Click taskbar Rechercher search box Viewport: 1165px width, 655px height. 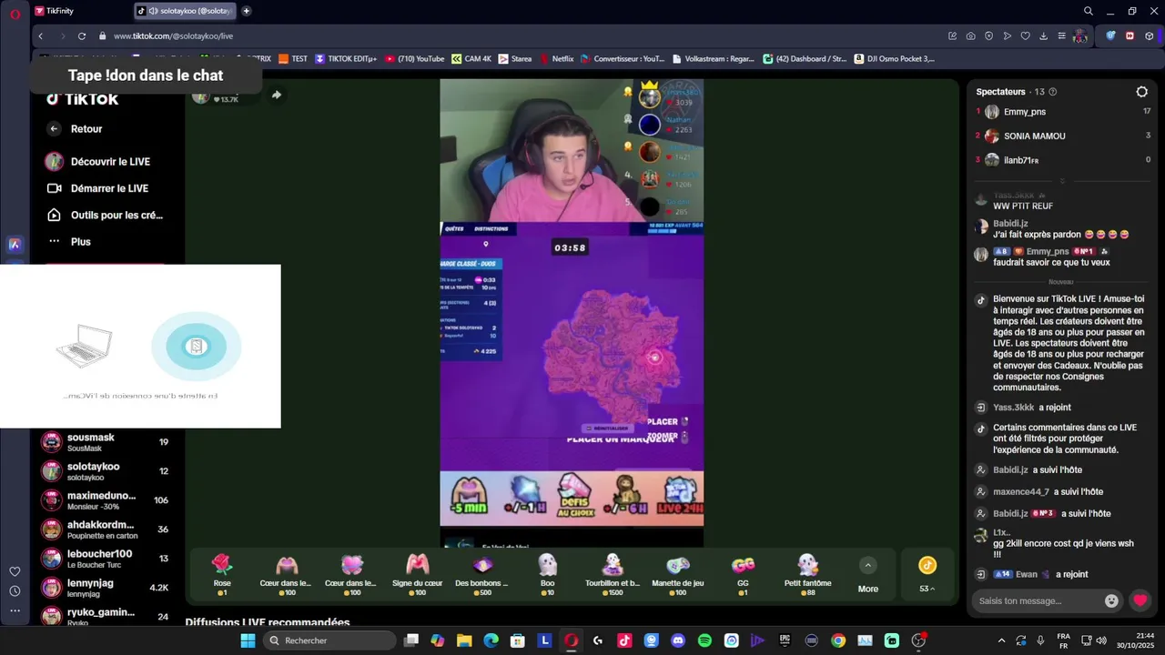330,640
